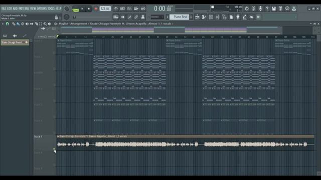Select the Playlist slip tool
This screenshot has width=321, height=180.
(x=32, y=24)
